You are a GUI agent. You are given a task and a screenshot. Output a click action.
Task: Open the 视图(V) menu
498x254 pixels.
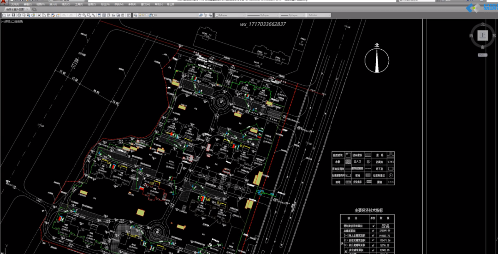click(x=41, y=4)
